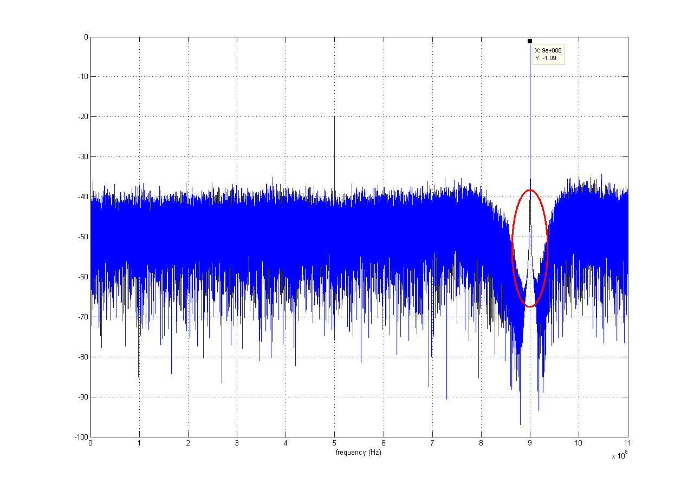Select the data tip box showing X: 9e+008
Viewport: 694px width, 491px height.
pos(548,54)
